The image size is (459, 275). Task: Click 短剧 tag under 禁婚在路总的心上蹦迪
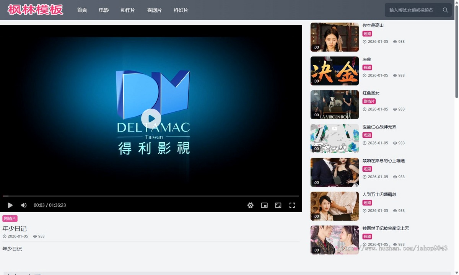pyautogui.click(x=367, y=169)
